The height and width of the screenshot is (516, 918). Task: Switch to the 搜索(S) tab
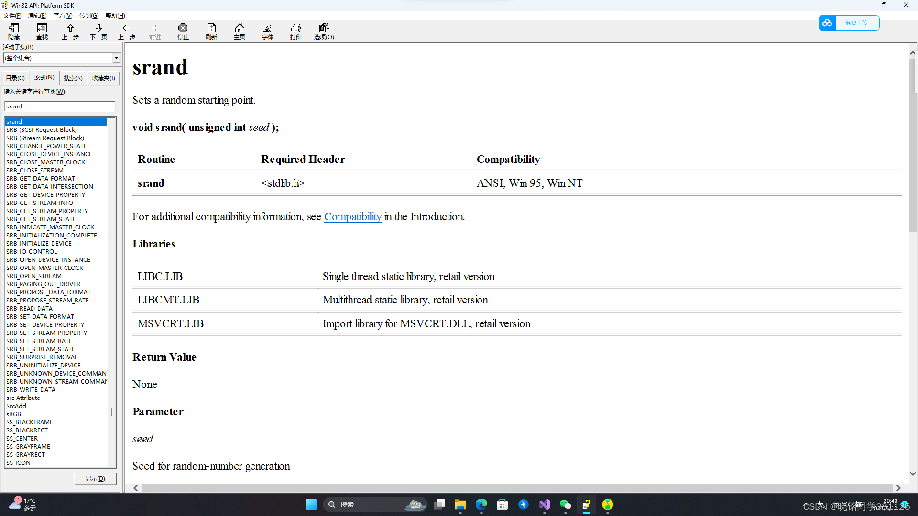click(73, 78)
